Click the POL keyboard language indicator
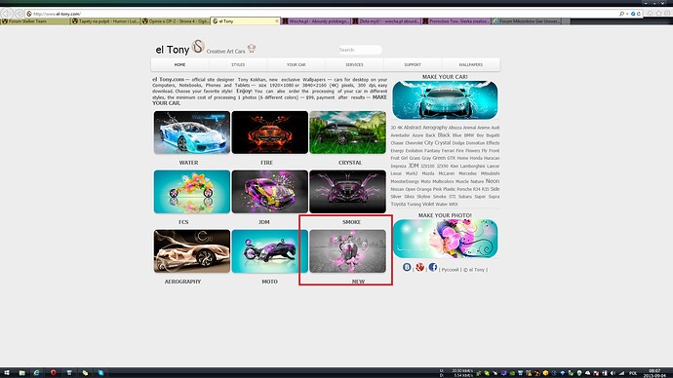Image resolution: width=673 pixels, height=378 pixels. tap(633, 373)
